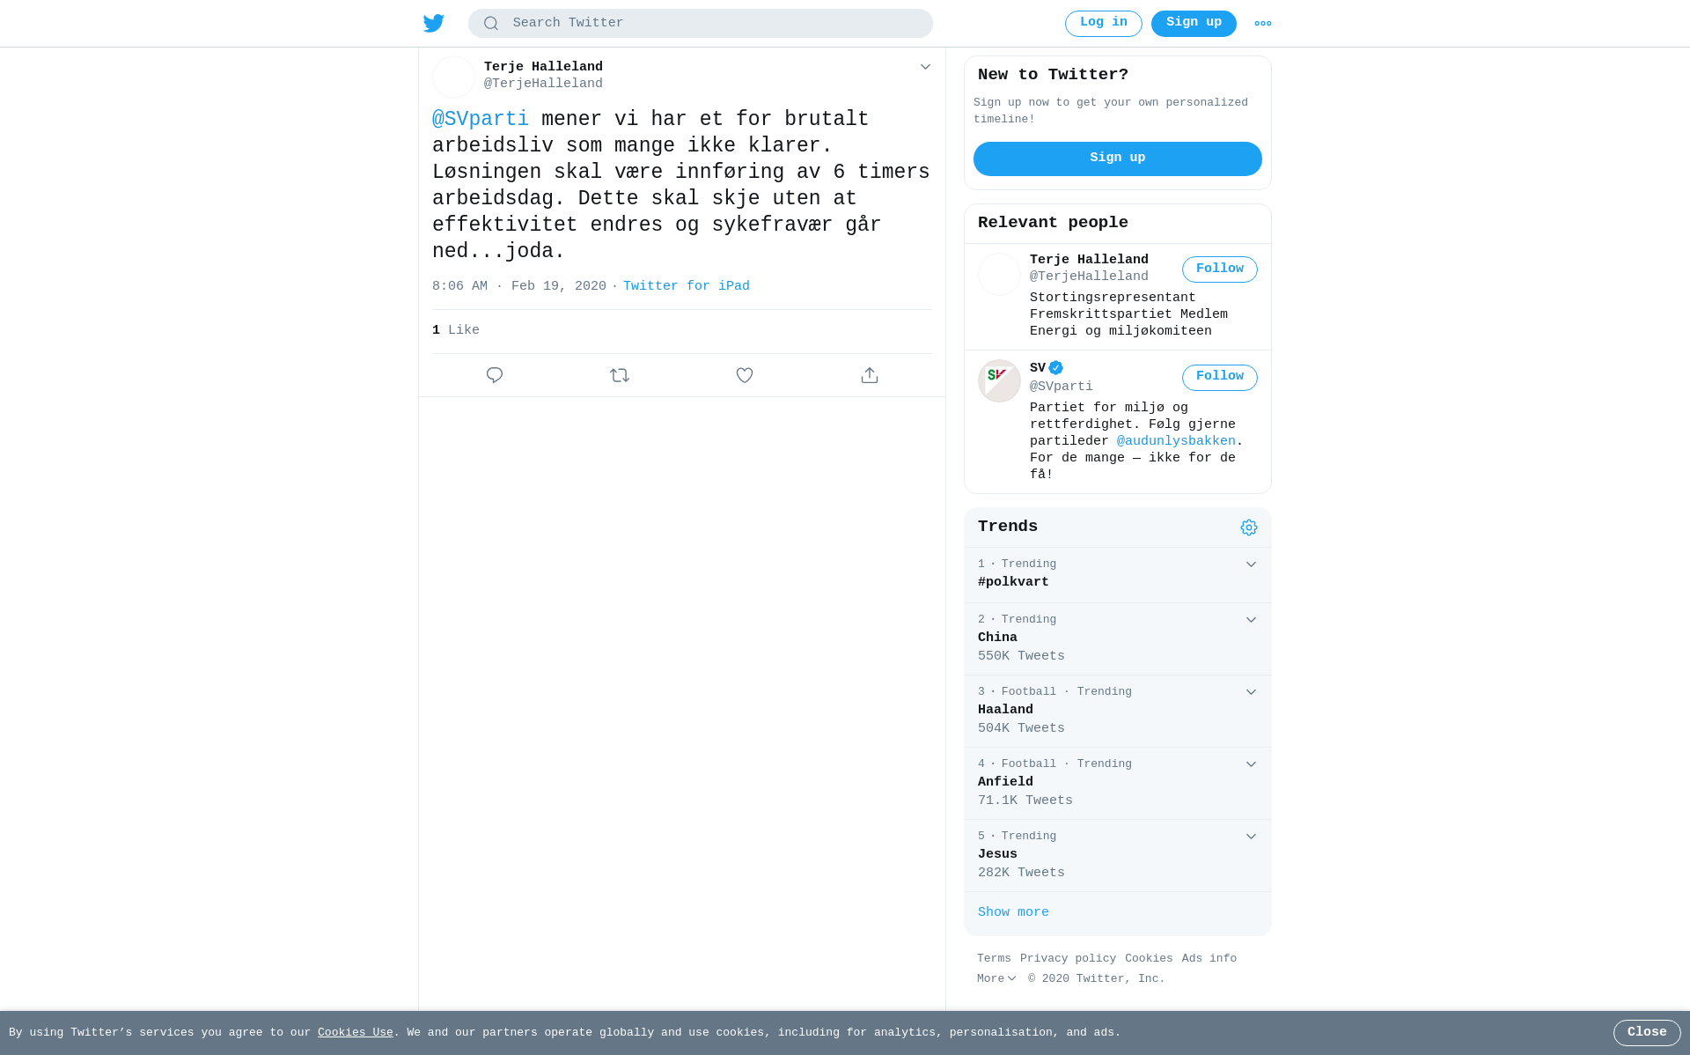
Task: Open the Trends settings gear icon
Action: (x=1249, y=527)
